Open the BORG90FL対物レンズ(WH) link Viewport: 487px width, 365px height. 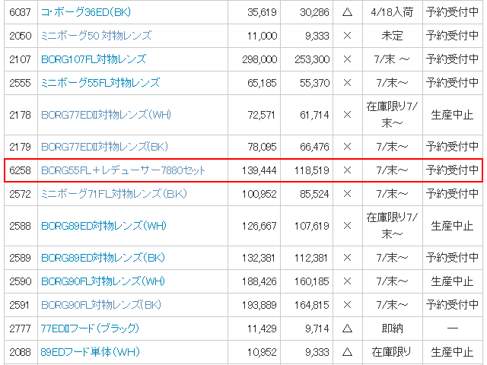click(103, 281)
